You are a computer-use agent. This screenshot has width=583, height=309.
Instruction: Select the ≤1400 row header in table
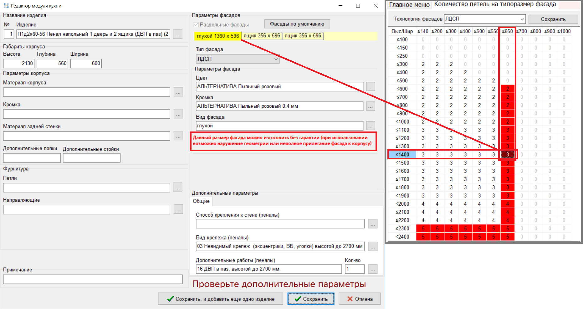pos(402,155)
